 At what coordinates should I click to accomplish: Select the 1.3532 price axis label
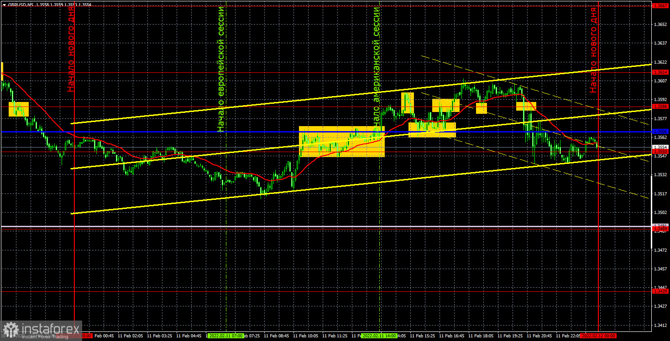(660, 175)
